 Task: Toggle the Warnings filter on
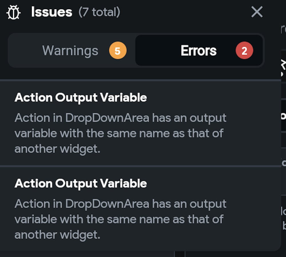click(69, 51)
